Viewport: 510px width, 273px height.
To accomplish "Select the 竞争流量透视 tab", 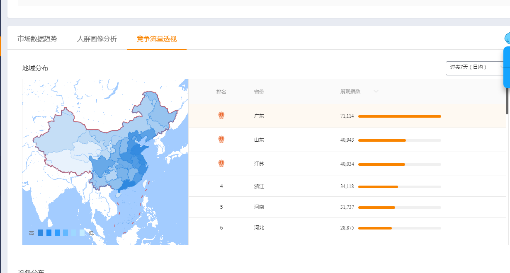I will click(157, 39).
